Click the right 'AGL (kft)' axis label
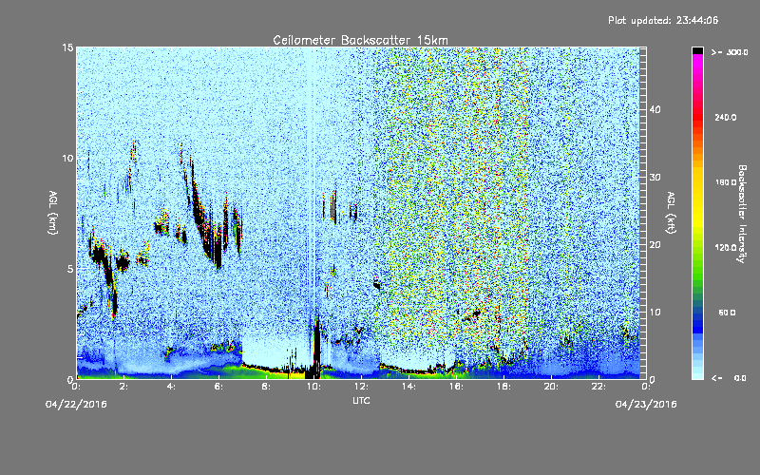 (x=671, y=213)
